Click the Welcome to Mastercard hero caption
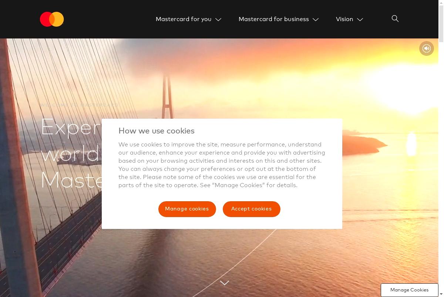The height and width of the screenshot is (297, 444). [79, 105]
